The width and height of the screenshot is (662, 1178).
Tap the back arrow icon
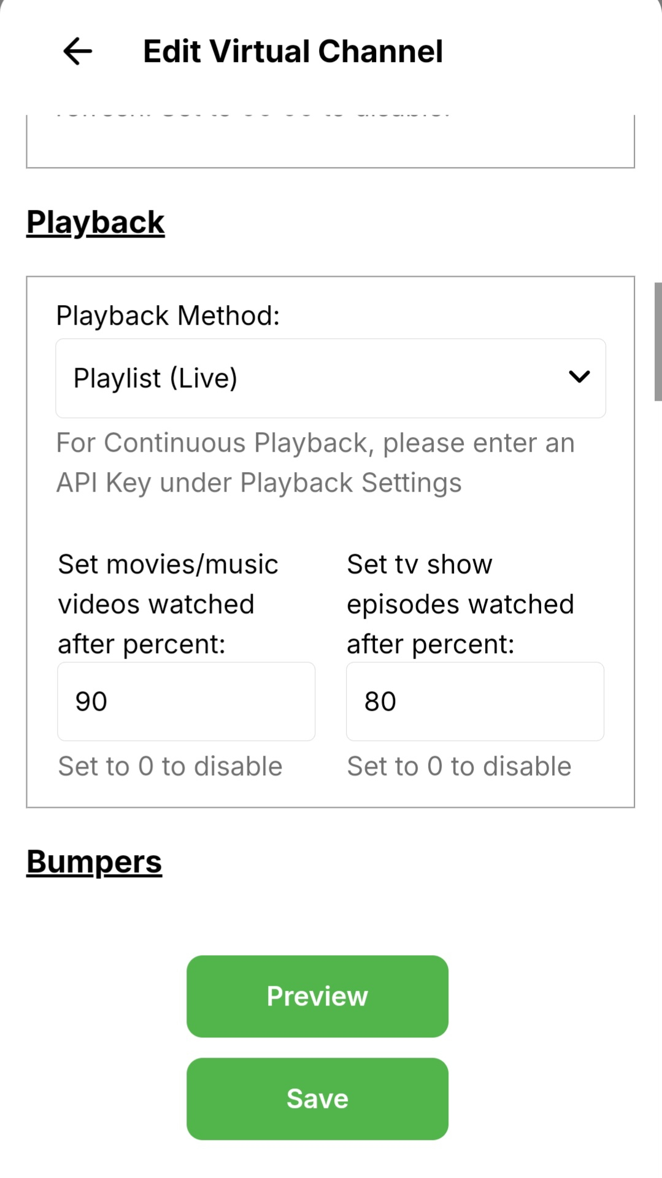[78, 51]
